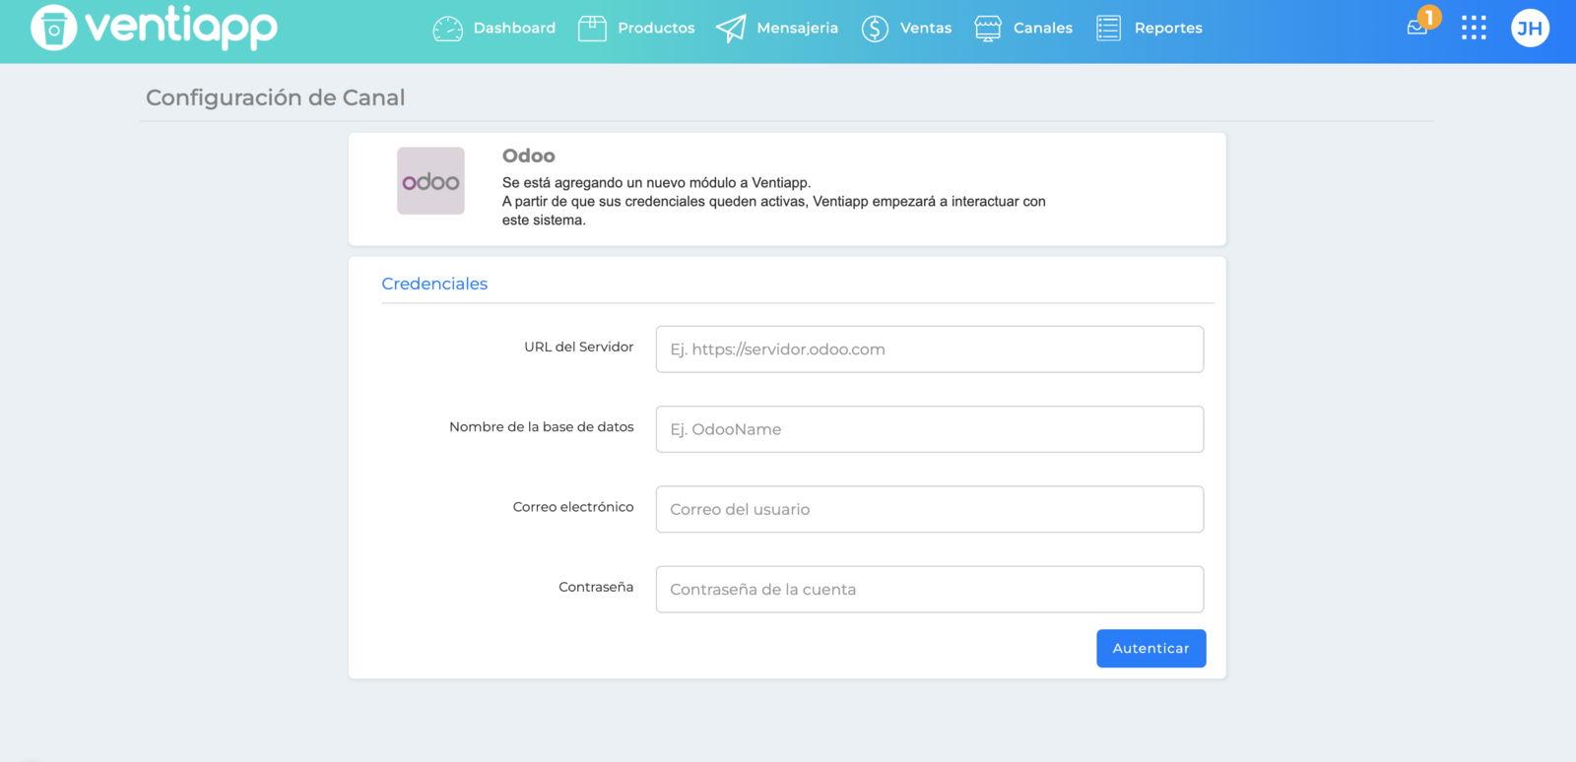The height and width of the screenshot is (762, 1576).
Task: Focus the Correo electrónico input field
Action: point(930,509)
